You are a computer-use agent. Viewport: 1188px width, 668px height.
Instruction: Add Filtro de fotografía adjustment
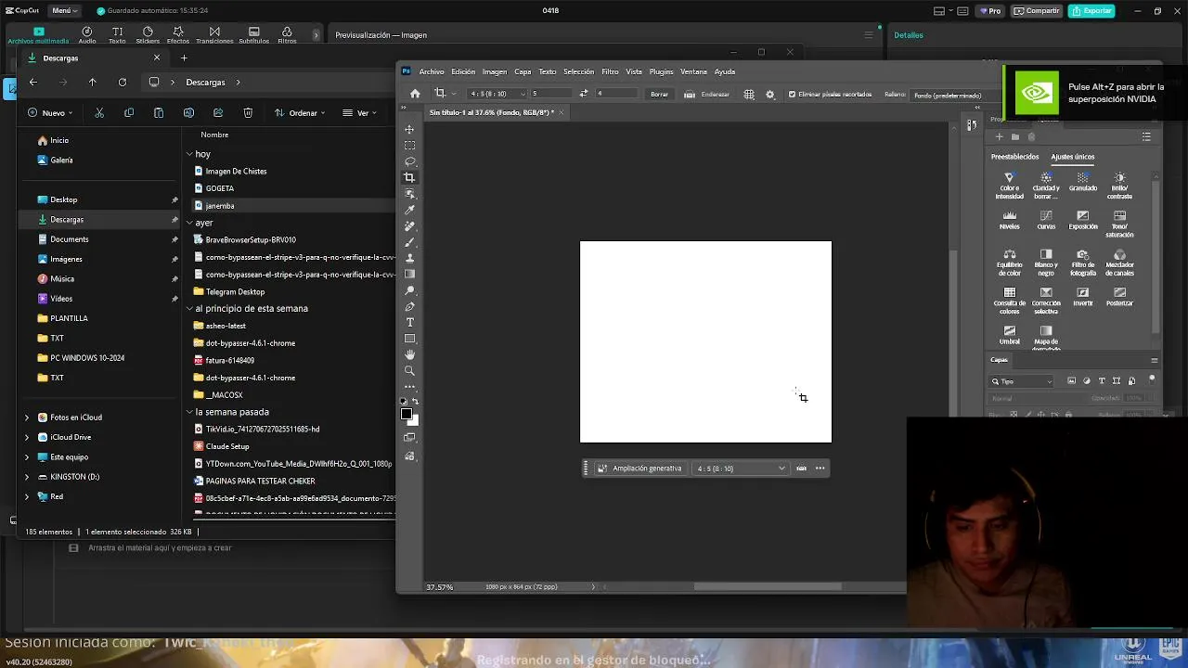coord(1082,261)
